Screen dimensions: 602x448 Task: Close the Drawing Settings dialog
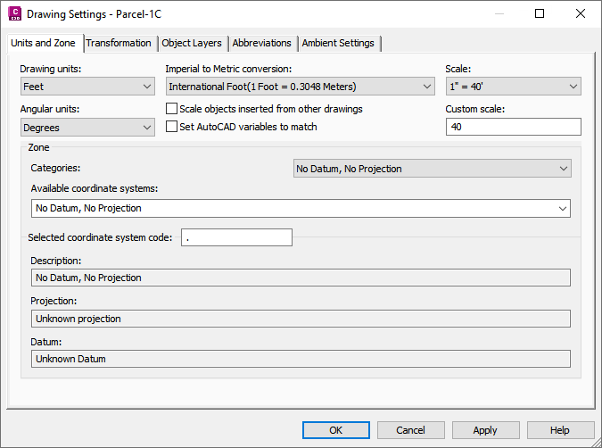(x=581, y=14)
